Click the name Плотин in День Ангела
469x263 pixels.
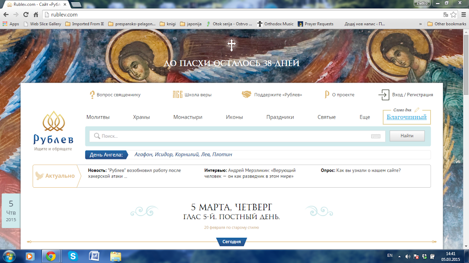click(x=222, y=155)
